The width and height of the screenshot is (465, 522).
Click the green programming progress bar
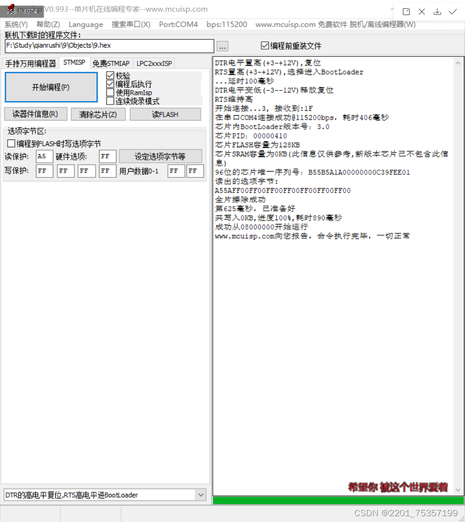pos(338,500)
